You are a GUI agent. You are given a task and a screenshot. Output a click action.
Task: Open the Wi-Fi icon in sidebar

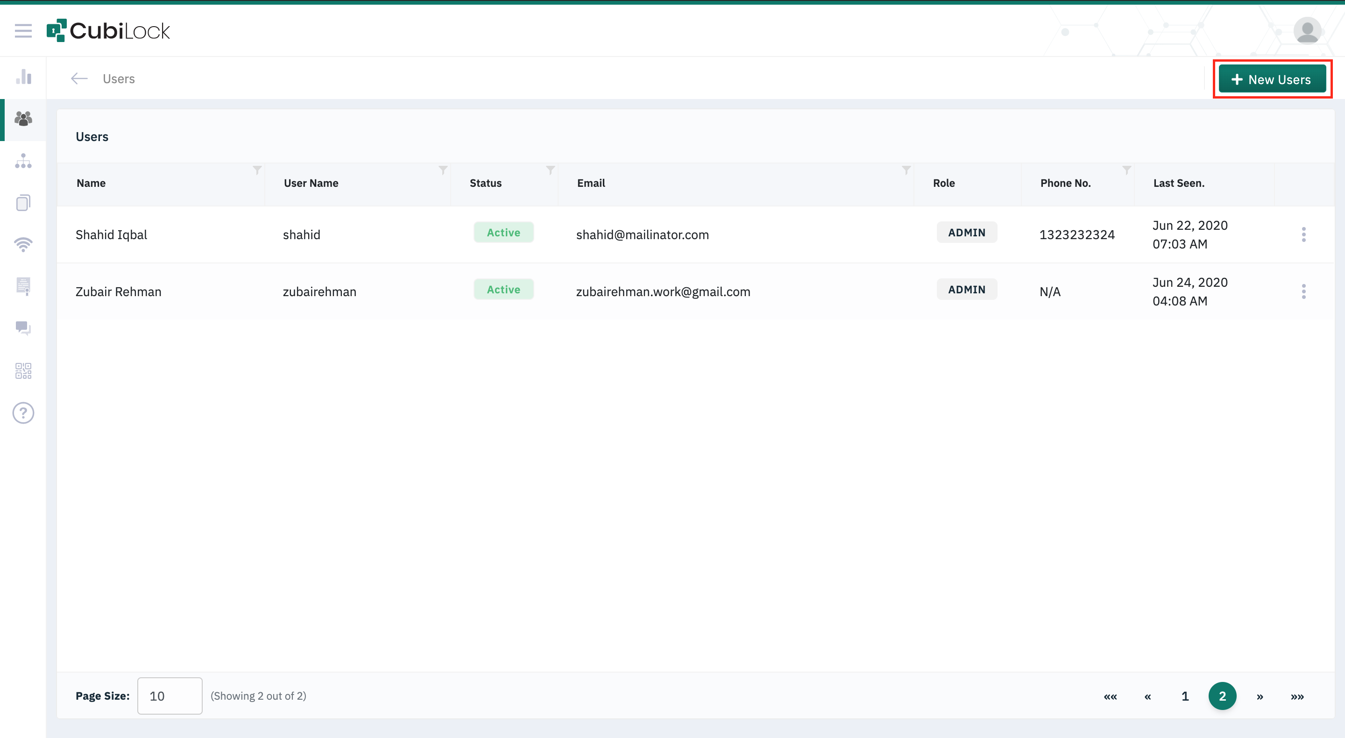click(23, 244)
